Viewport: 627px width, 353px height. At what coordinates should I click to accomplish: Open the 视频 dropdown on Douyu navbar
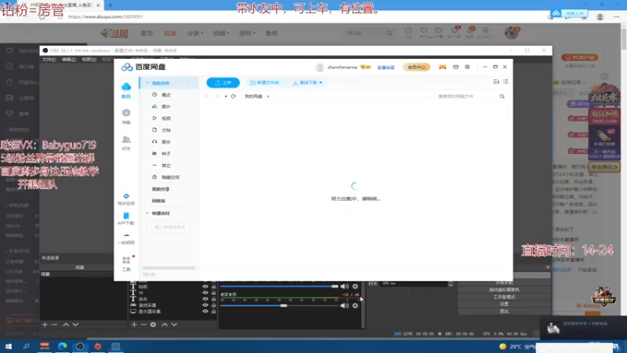[221, 33]
